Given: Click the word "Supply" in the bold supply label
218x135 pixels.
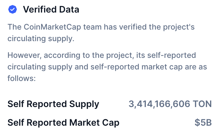Looking at the screenshot, I should click(83, 104).
